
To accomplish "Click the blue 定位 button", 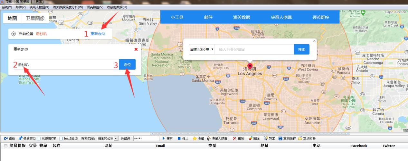I will pos(127,64).
